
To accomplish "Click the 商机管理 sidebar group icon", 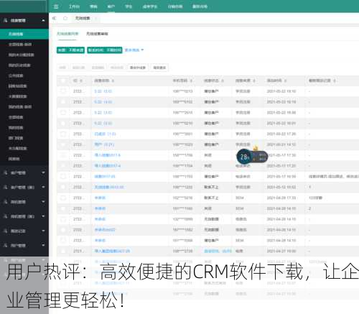I will pos(6,202).
